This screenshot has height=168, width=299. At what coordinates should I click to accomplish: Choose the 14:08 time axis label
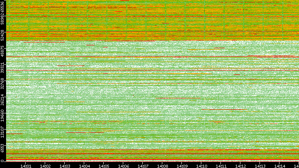point(162,166)
